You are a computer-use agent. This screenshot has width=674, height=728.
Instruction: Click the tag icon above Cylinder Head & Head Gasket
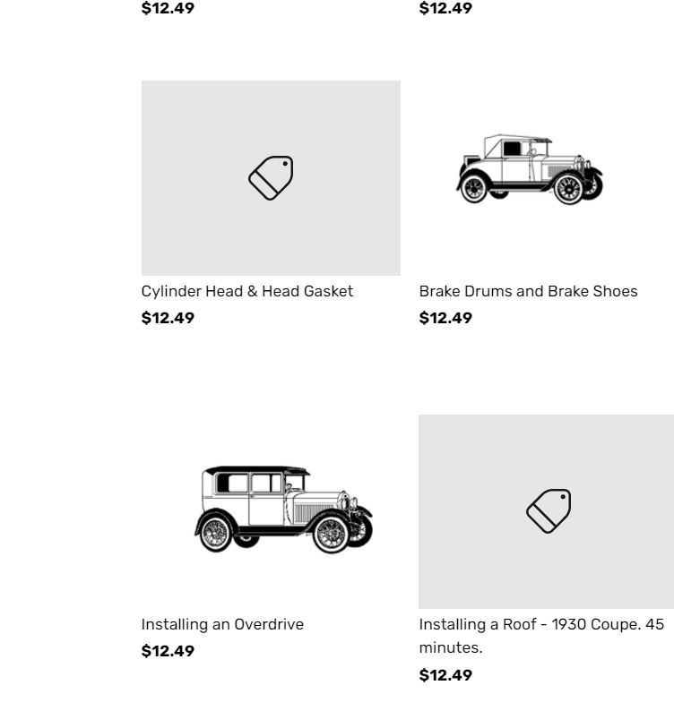coord(271,178)
